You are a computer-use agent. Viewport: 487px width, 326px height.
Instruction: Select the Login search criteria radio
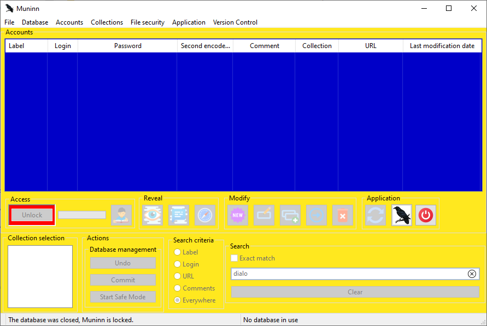177,264
